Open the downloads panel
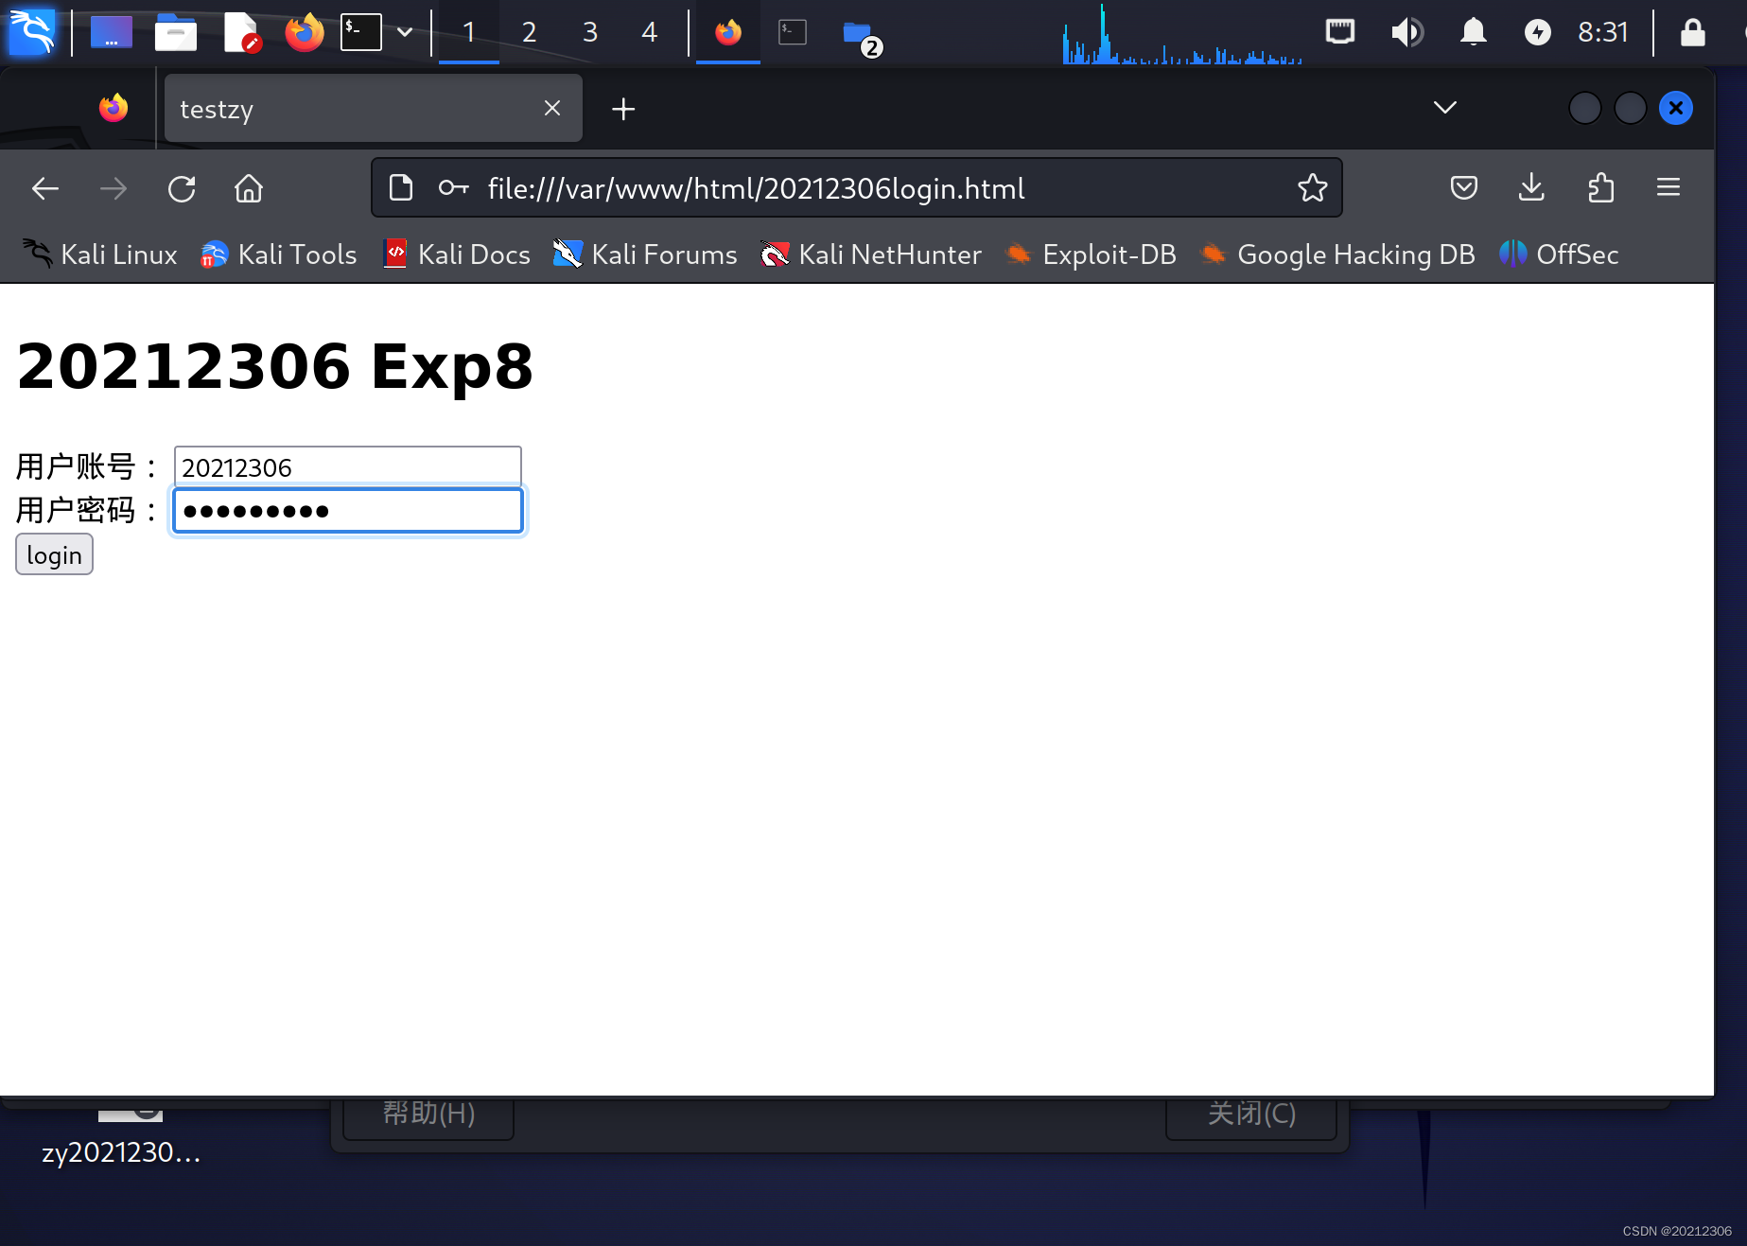Screen dimensions: 1747x1246 pos(1531,187)
